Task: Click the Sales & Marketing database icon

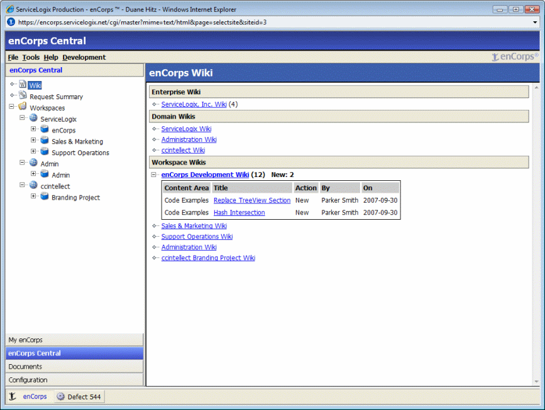Action: 45,140
